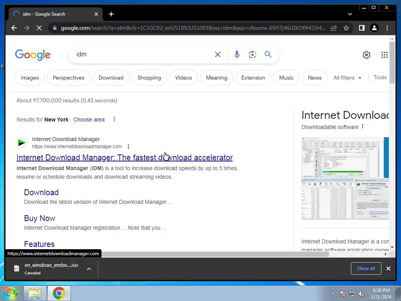Open the Chrome profile avatar
Viewport: 401px width, 301px height.
click(x=374, y=28)
